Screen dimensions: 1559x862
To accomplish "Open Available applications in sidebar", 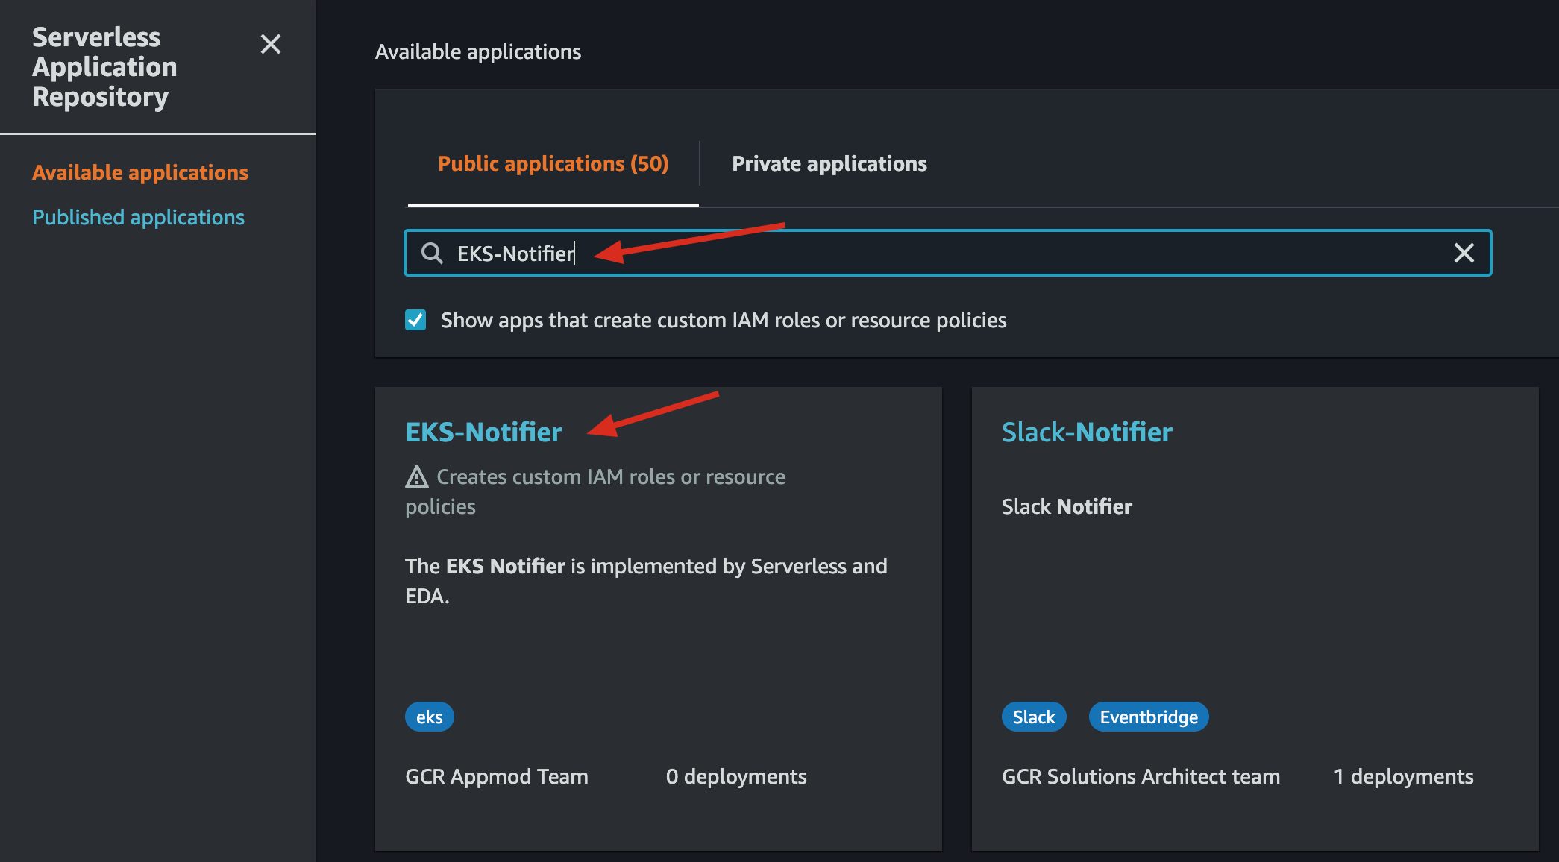I will point(140,172).
